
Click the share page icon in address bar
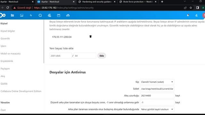pyautogui.click(x=185, y=8)
